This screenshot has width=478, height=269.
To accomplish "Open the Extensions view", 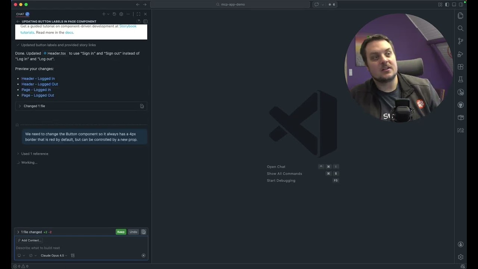I will [x=460, y=67].
